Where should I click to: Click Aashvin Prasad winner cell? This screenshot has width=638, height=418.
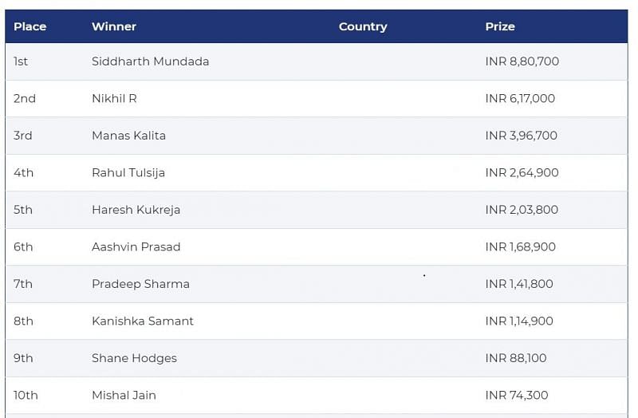pyautogui.click(x=136, y=246)
